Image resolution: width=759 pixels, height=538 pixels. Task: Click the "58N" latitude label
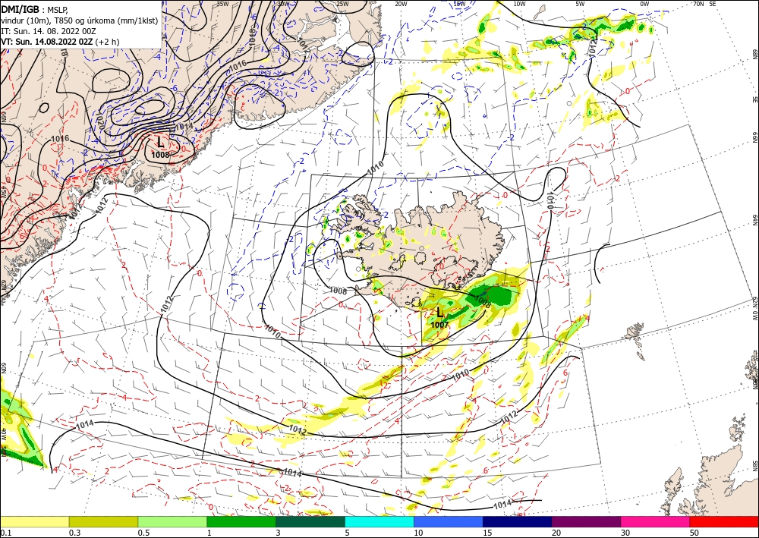[x=754, y=465]
